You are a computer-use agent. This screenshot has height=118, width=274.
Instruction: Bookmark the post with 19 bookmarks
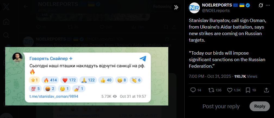[251, 90]
